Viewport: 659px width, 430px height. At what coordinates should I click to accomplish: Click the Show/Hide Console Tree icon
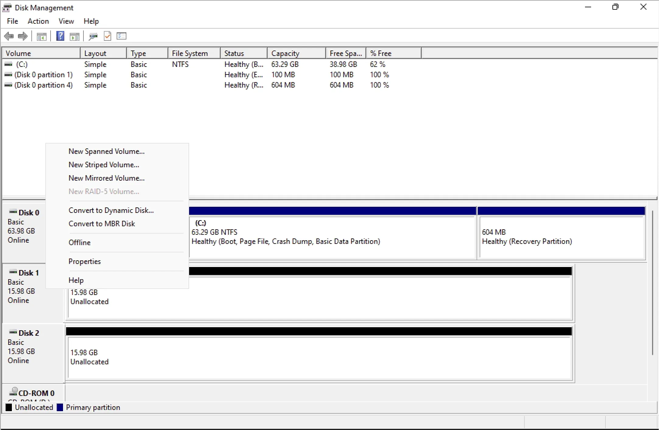(x=41, y=36)
